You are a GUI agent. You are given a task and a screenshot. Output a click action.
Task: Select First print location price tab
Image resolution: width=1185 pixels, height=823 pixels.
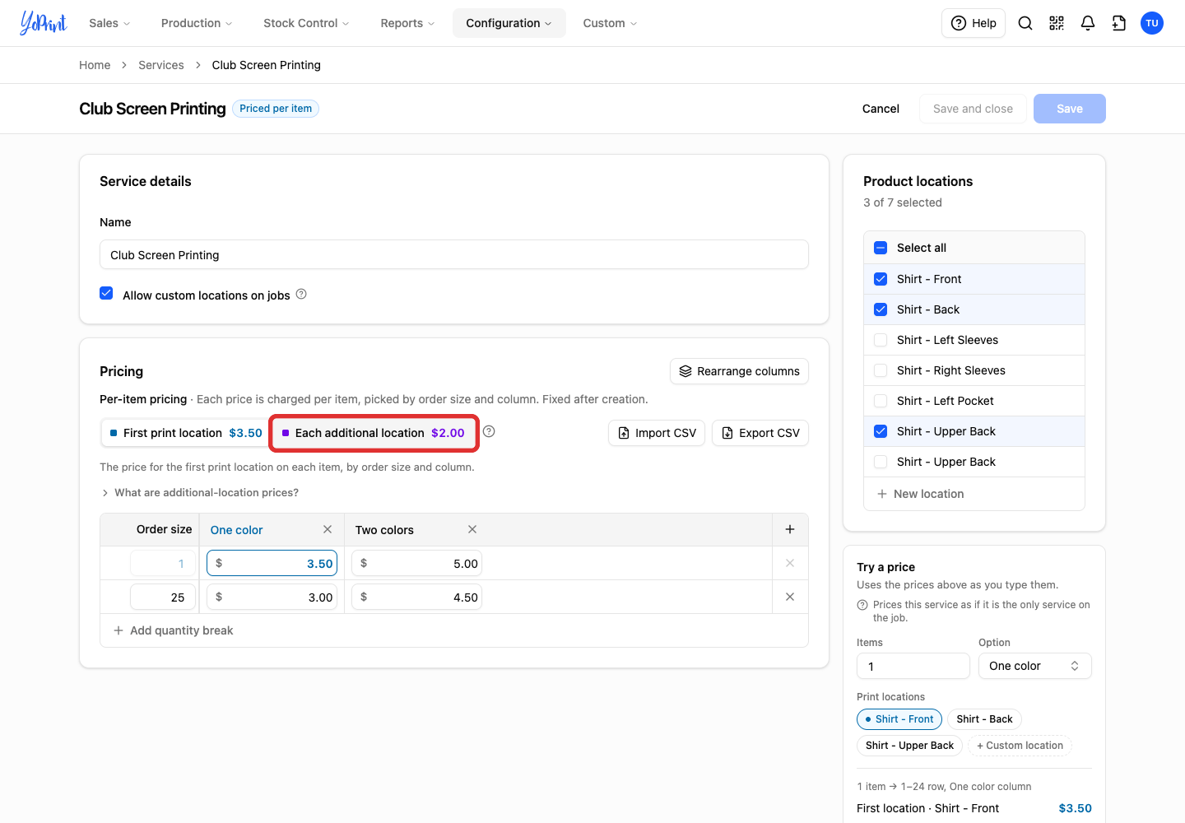pos(185,433)
